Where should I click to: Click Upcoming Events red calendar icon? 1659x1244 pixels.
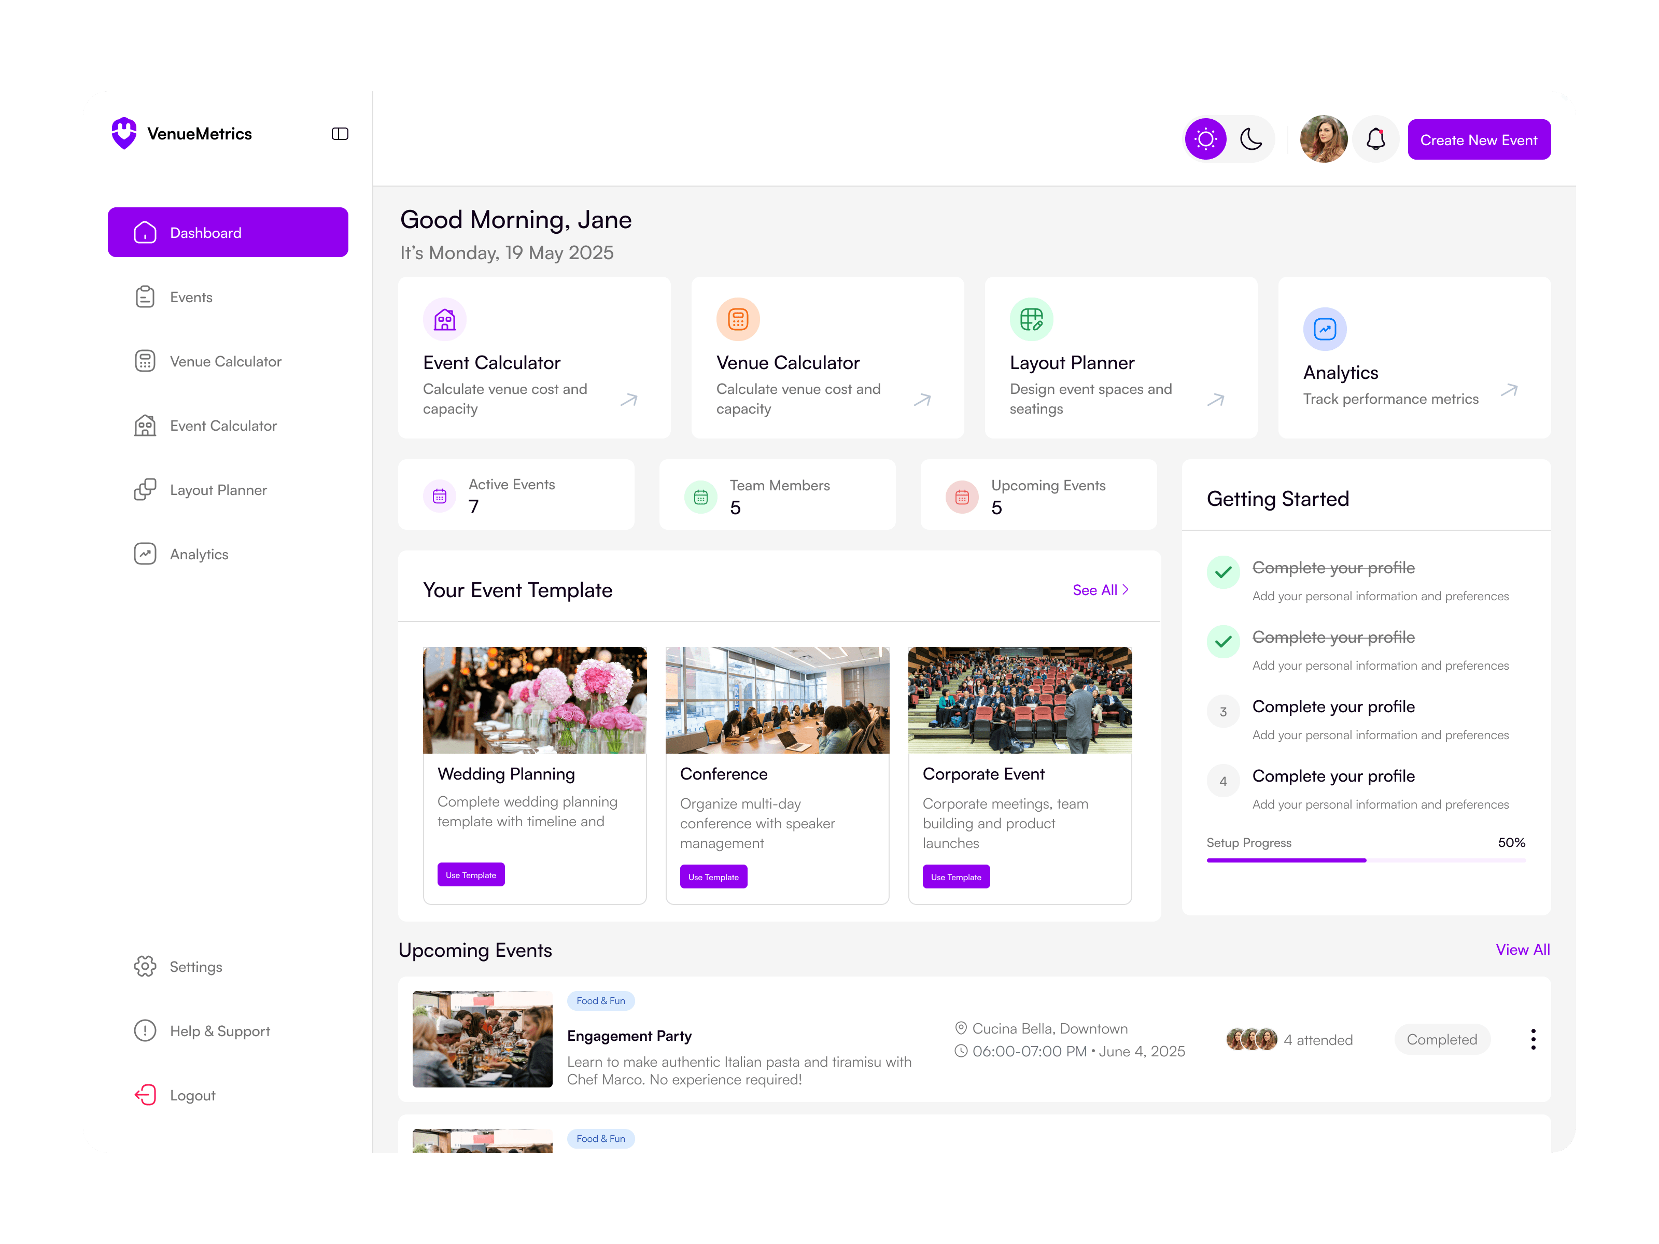click(962, 497)
